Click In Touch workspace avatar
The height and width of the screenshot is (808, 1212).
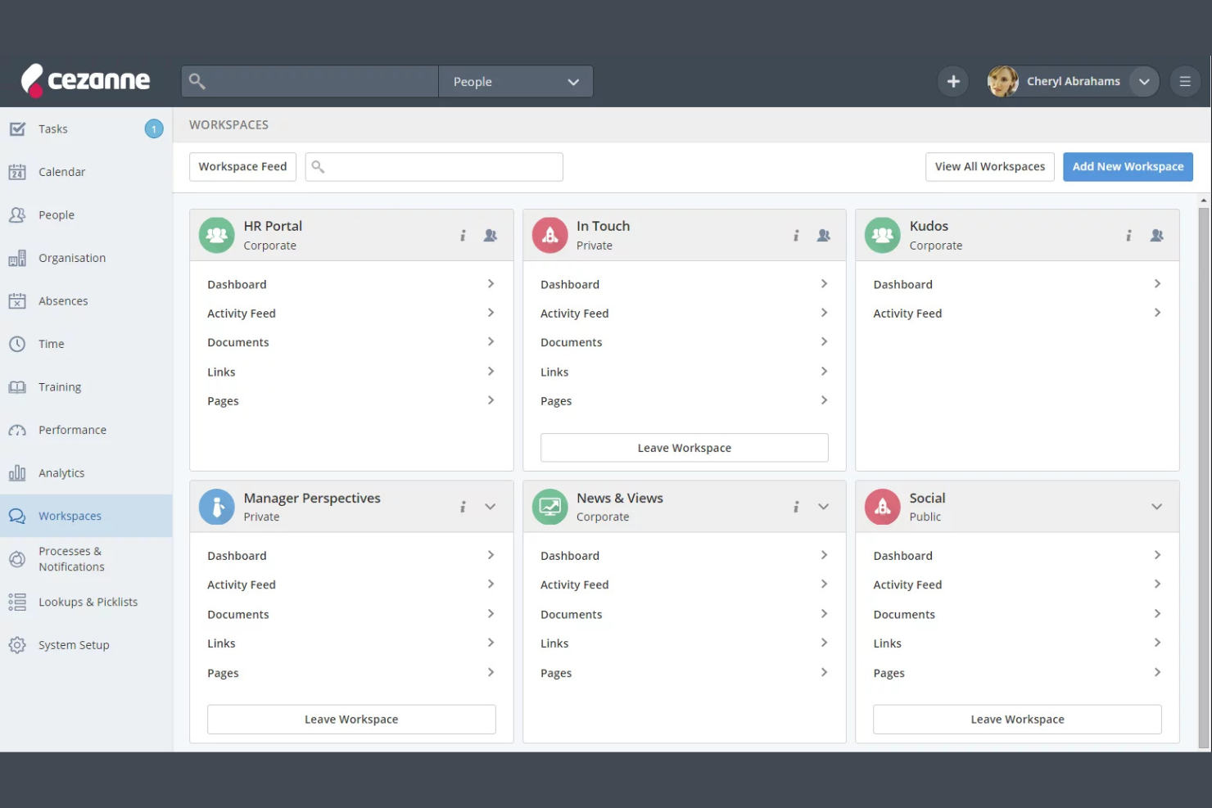(550, 235)
